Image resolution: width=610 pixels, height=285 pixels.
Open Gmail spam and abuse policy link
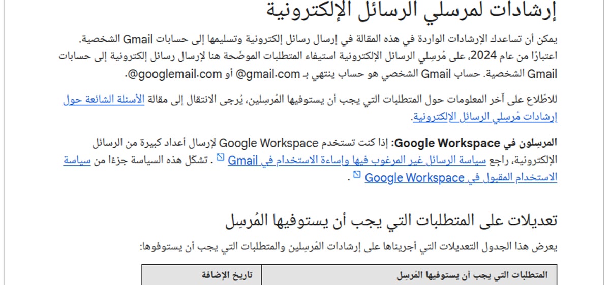coord(357,161)
